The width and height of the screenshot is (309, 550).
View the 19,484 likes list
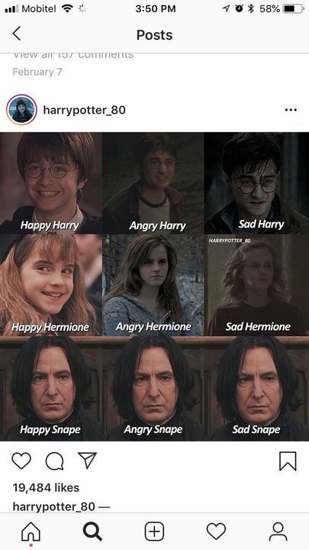[46, 487]
